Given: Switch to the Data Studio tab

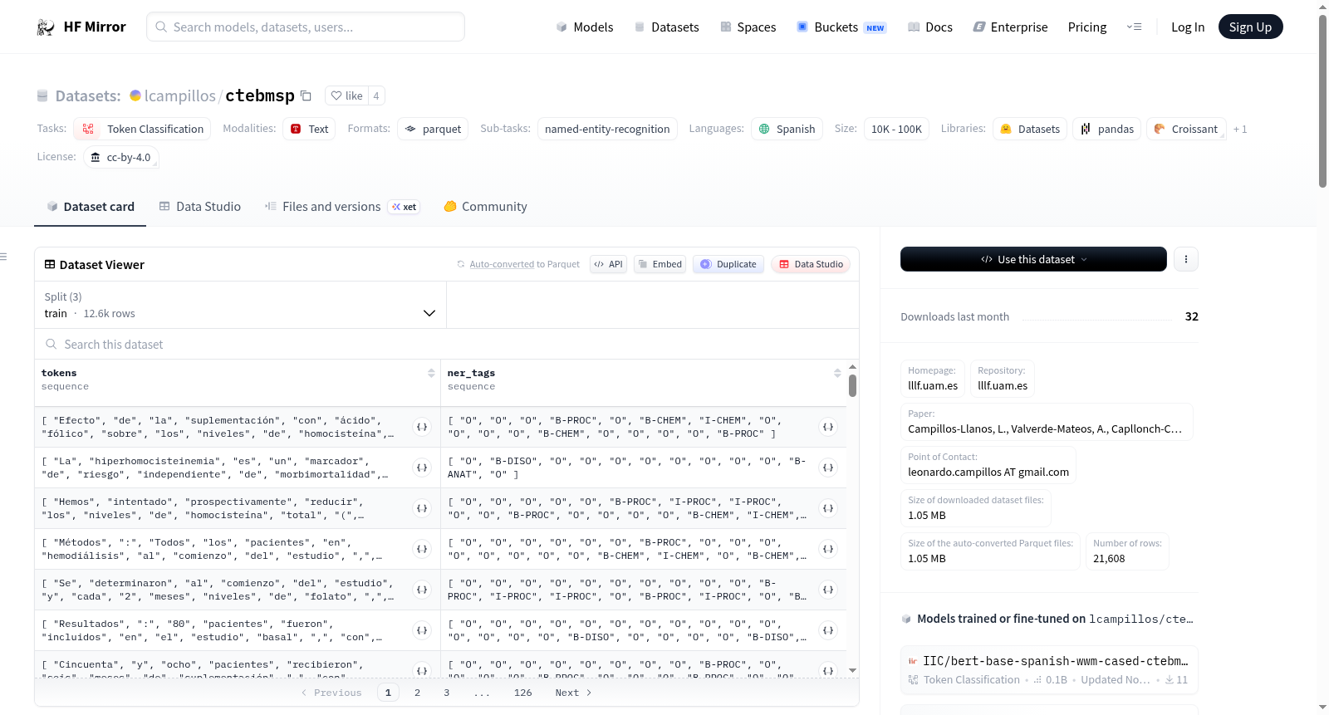Looking at the screenshot, I should click(200, 207).
